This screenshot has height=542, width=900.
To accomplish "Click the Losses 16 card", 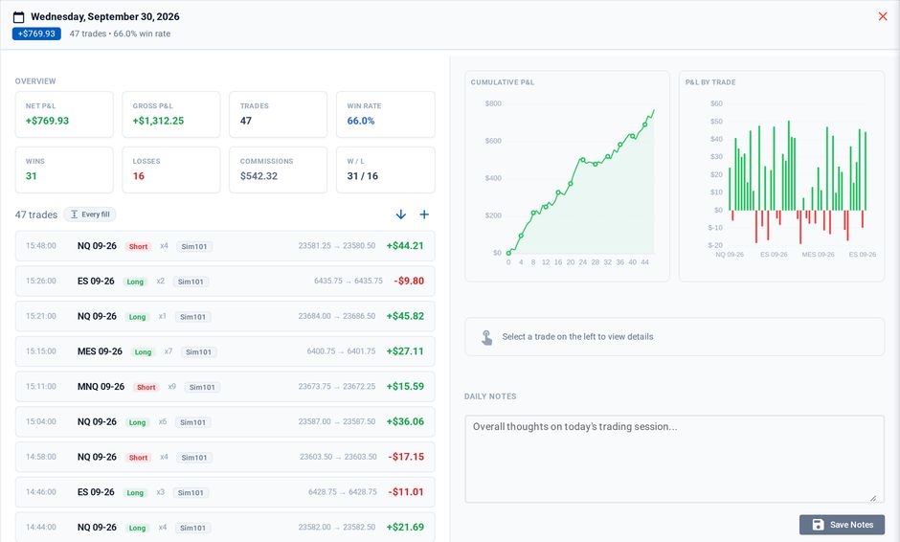I will [x=171, y=169].
